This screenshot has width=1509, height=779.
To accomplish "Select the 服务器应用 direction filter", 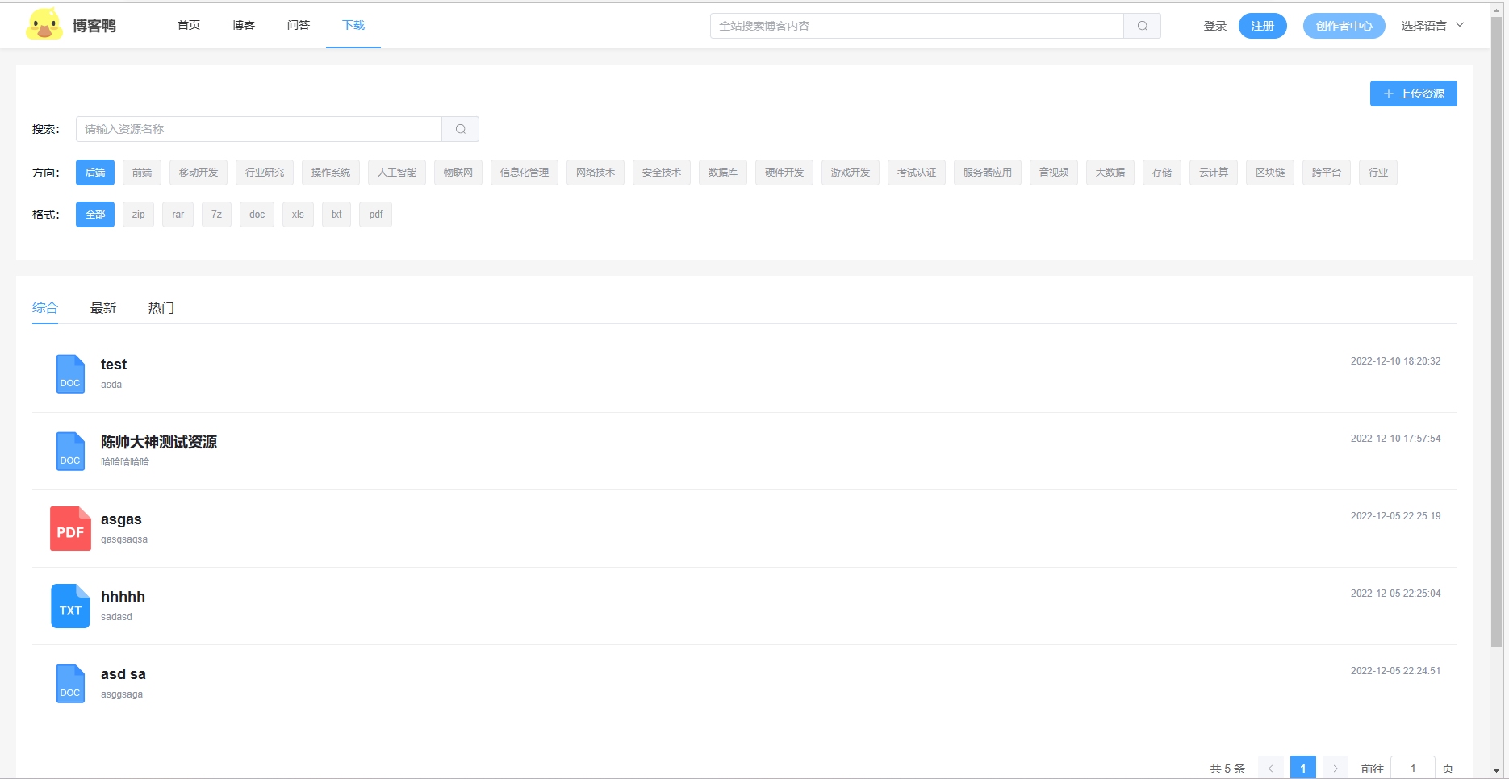I will click(x=988, y=173).
